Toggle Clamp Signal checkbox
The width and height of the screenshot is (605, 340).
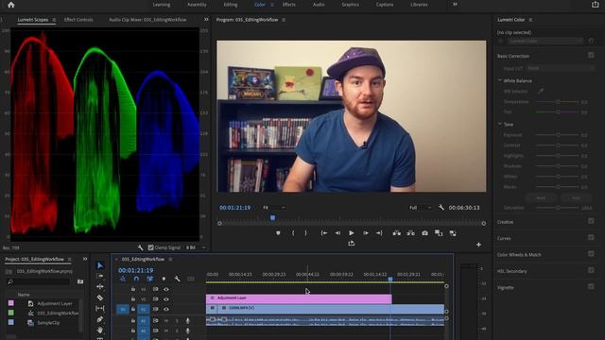pyautogui.click(x=151, y=247)
